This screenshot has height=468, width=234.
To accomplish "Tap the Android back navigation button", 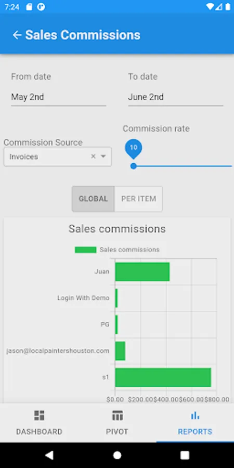I will [49, 455].
